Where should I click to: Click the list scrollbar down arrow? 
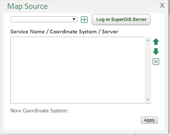point(148,100)
